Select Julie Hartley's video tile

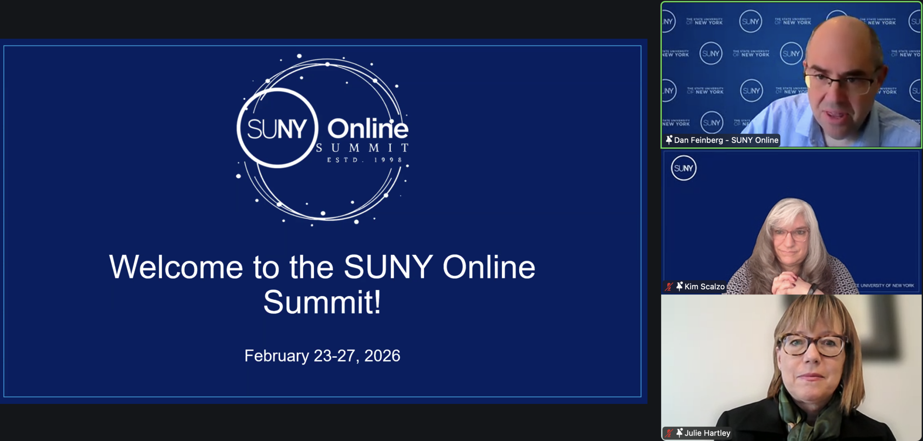(x=791, y=367)
